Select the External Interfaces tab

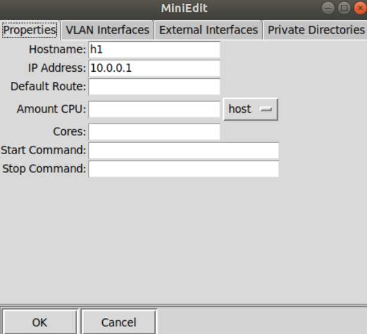pos(209,30)
